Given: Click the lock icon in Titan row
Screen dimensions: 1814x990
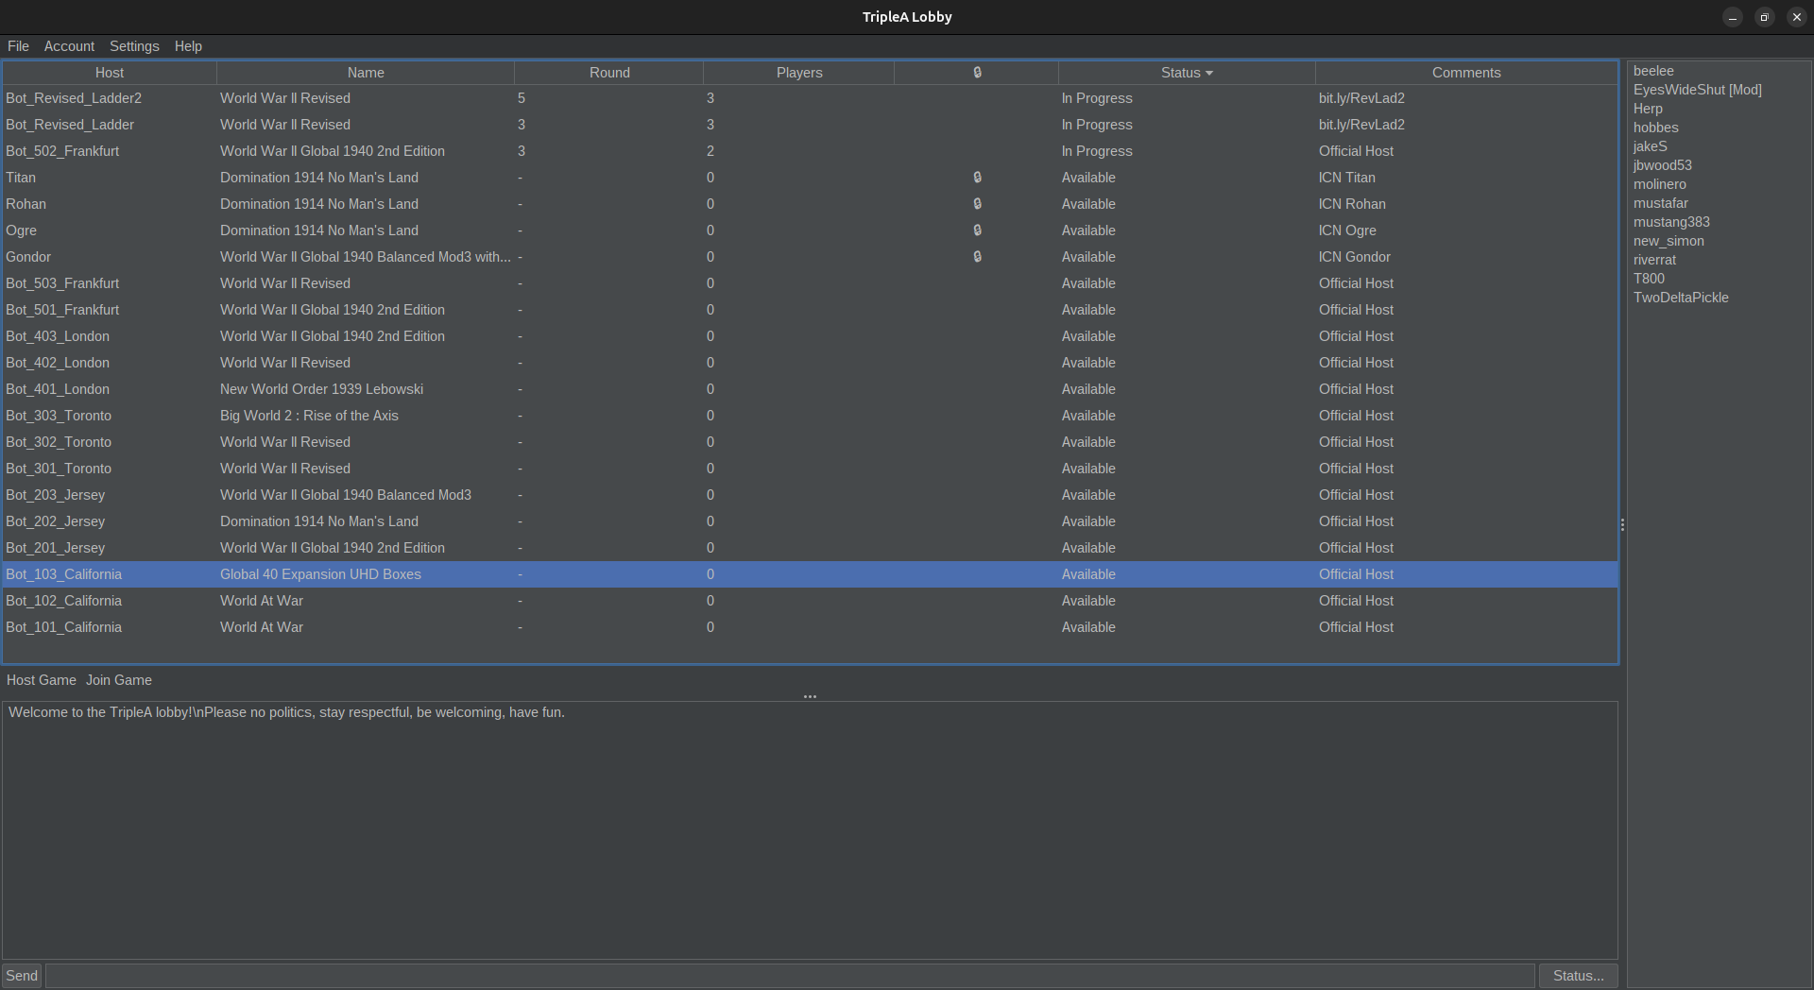Looking at the screenshot, I should (977, 178).
